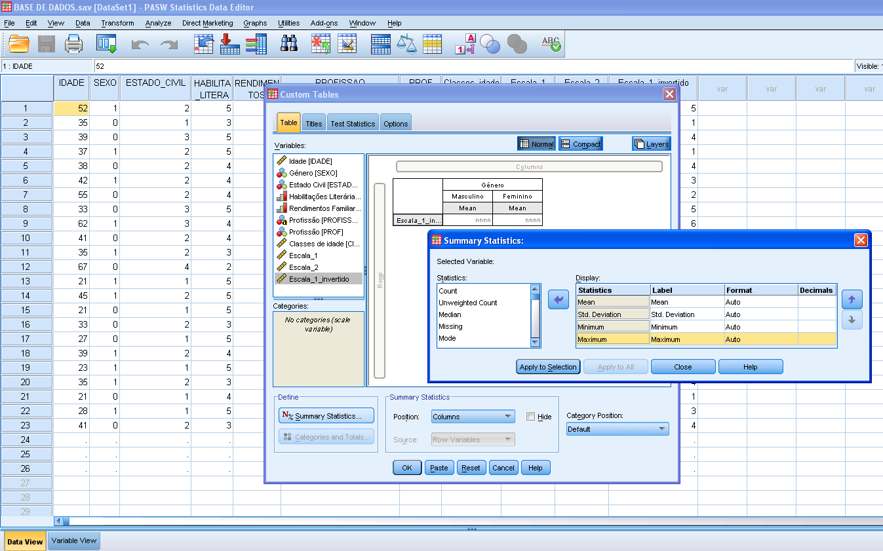Open the Category Position dropdown
Viewport: 883px width, 551px height.
coord(617,428)
